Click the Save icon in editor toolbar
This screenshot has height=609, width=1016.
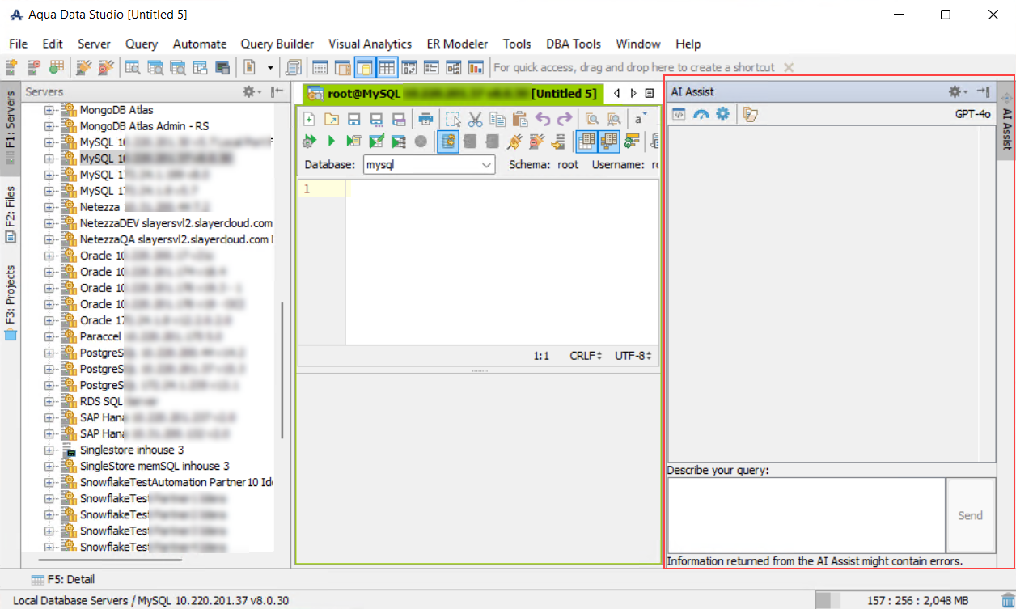[353, 119]
